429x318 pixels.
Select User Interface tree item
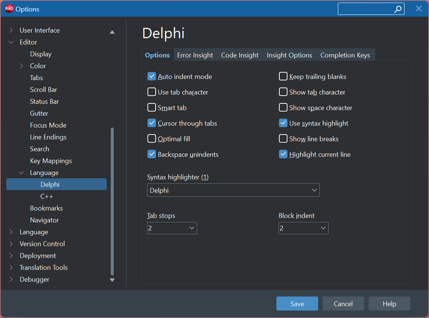click(x=40, y=31)
